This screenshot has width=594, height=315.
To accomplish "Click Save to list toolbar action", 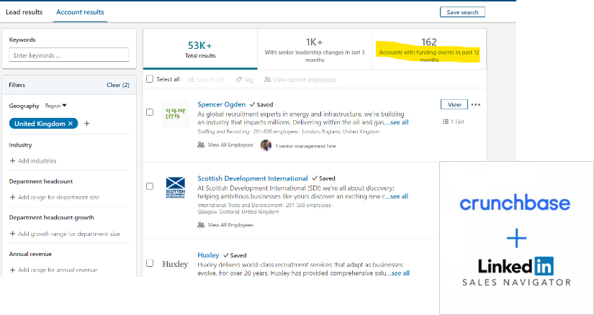I will (207, 80).
